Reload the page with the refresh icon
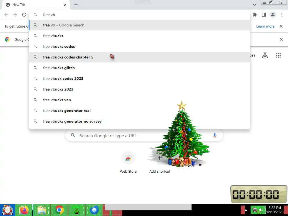Screen dimensions: 288x216 pos(24,15)
